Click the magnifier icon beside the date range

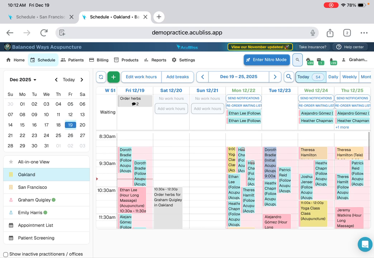(289, 77)
